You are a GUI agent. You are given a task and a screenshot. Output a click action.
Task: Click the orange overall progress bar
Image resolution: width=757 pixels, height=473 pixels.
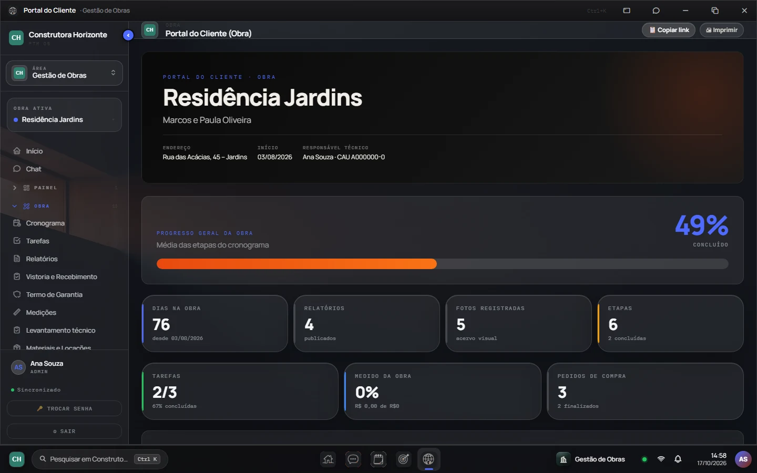[296, 264]
